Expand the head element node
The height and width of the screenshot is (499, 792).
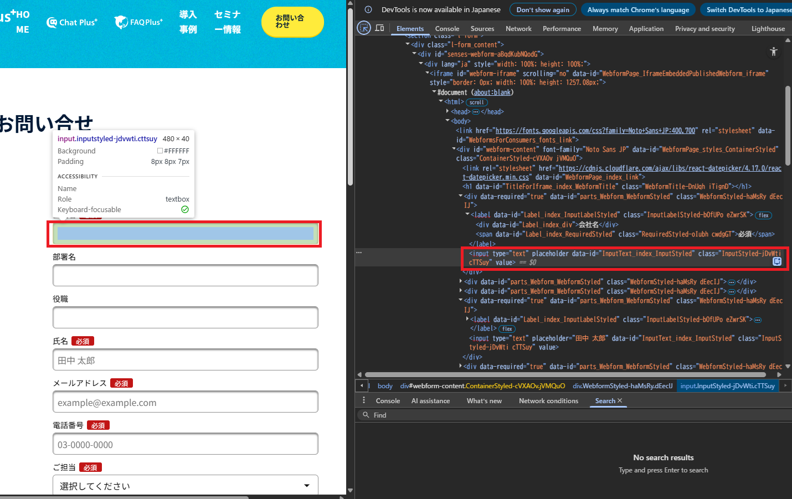pyautogui.click(x=448, y=111)
